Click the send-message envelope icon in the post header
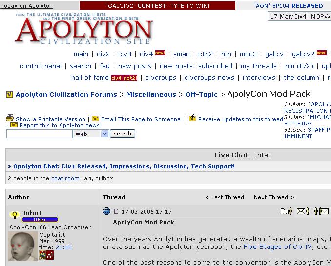331x266 pixels. (303, 211)
